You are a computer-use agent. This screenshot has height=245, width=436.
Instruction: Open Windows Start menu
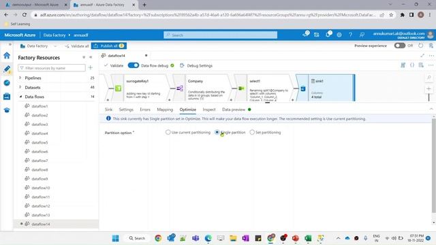tap(115, 238)
